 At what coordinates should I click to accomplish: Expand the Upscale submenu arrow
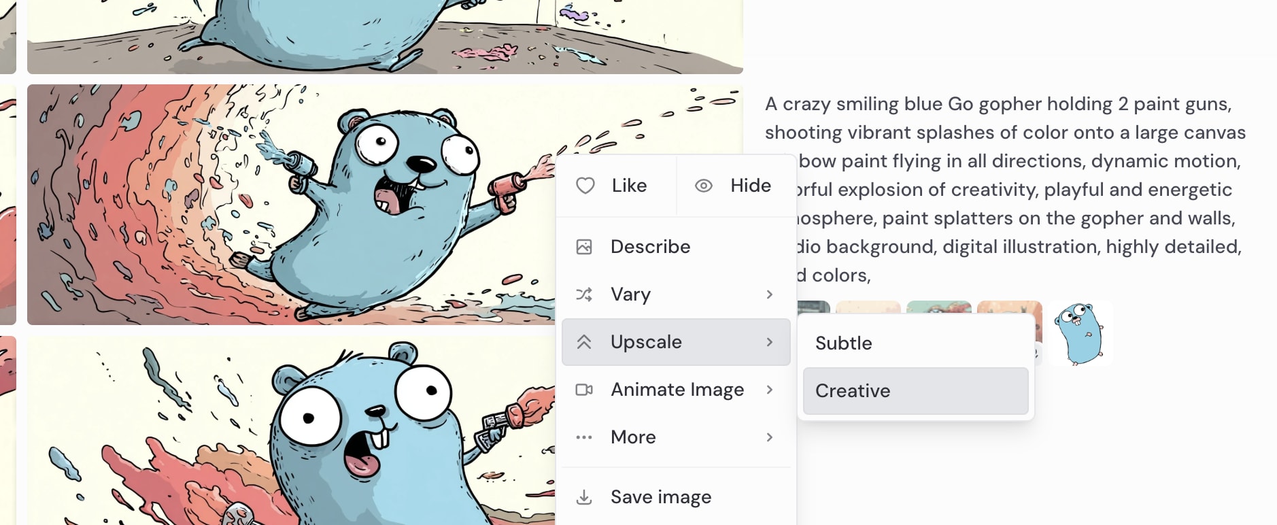770,342
